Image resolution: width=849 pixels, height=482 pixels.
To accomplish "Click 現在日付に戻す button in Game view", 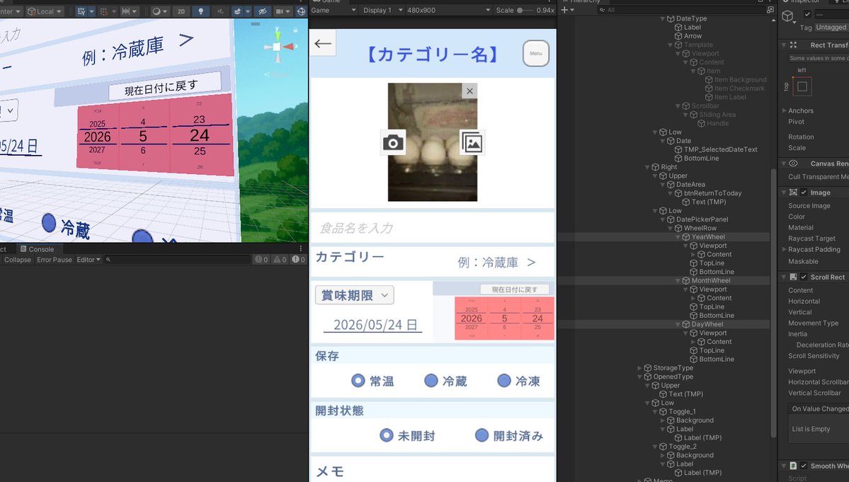I will 514,289.
